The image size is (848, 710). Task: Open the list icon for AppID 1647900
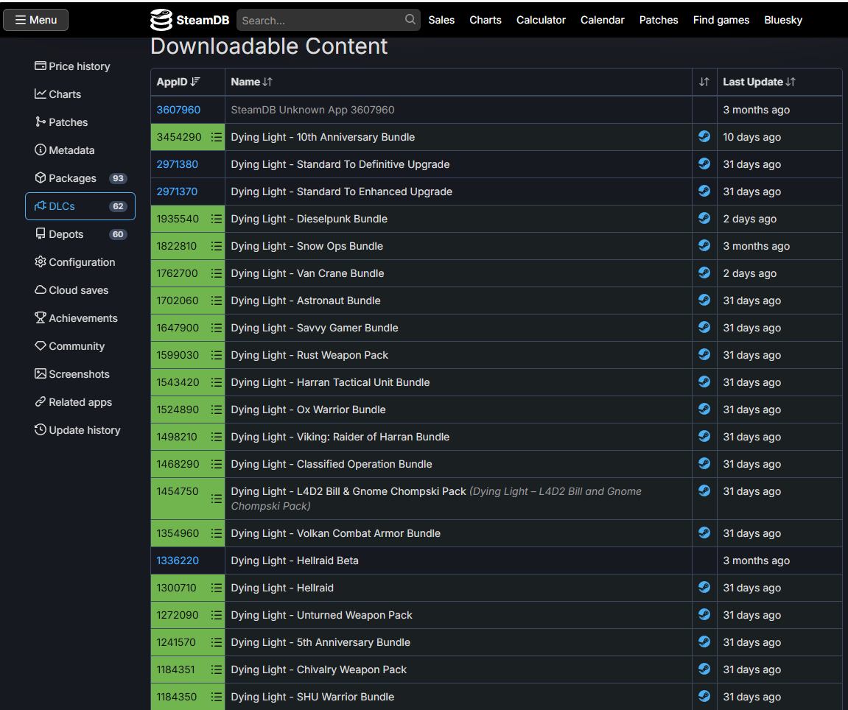[217, 328]
